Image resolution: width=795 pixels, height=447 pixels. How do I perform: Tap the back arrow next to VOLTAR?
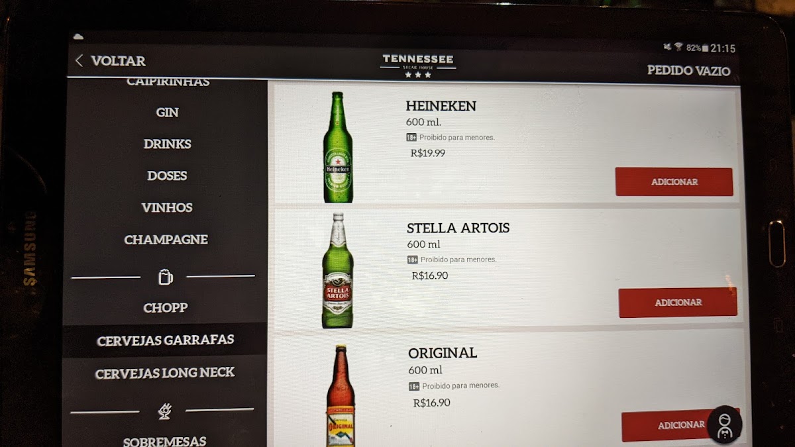point(79,61)
